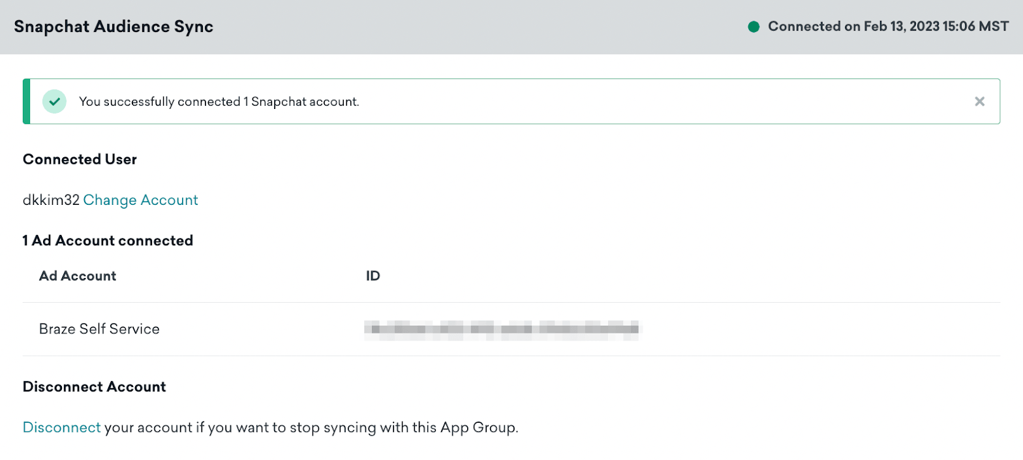Click the blurred ad account ID value
The height and width of the screenshot is (460, 1023).
[502, 329]
